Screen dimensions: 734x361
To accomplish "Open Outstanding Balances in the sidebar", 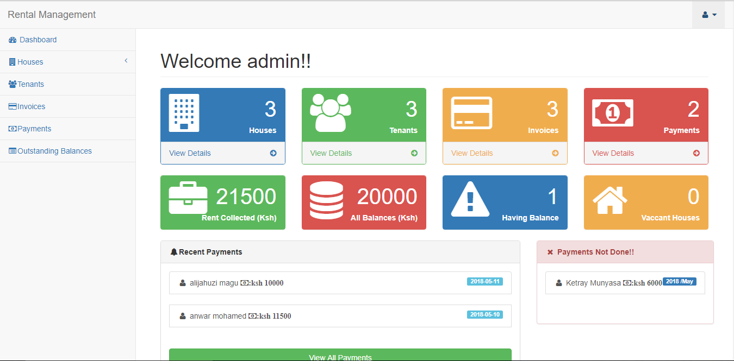I will [67, 151].
